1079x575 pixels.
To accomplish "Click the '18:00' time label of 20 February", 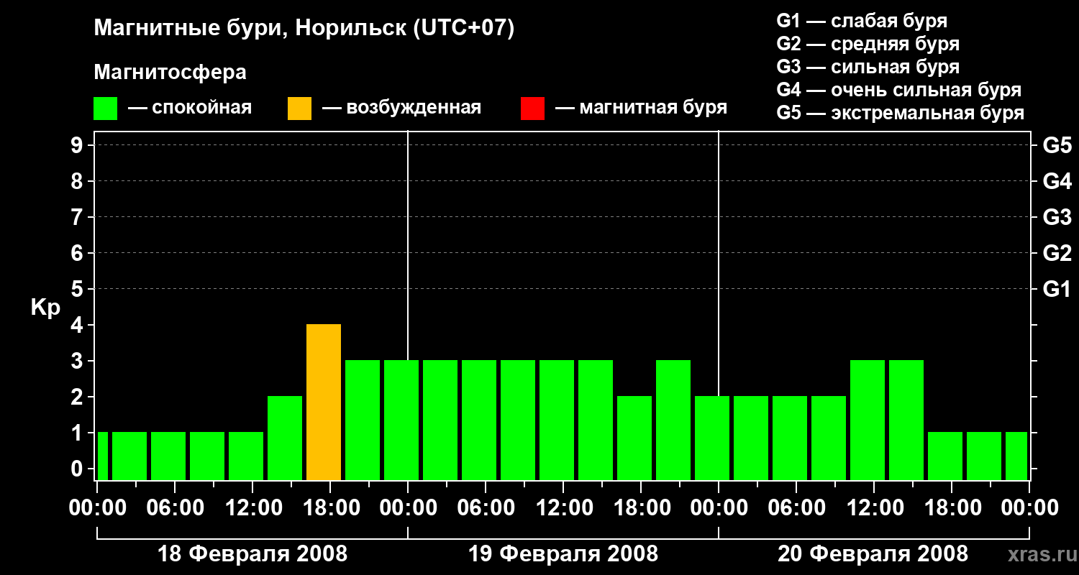I will [952, 508].
